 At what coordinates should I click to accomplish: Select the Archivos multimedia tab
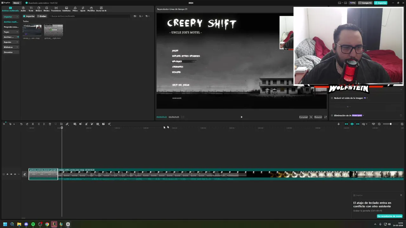click(10, 9)
